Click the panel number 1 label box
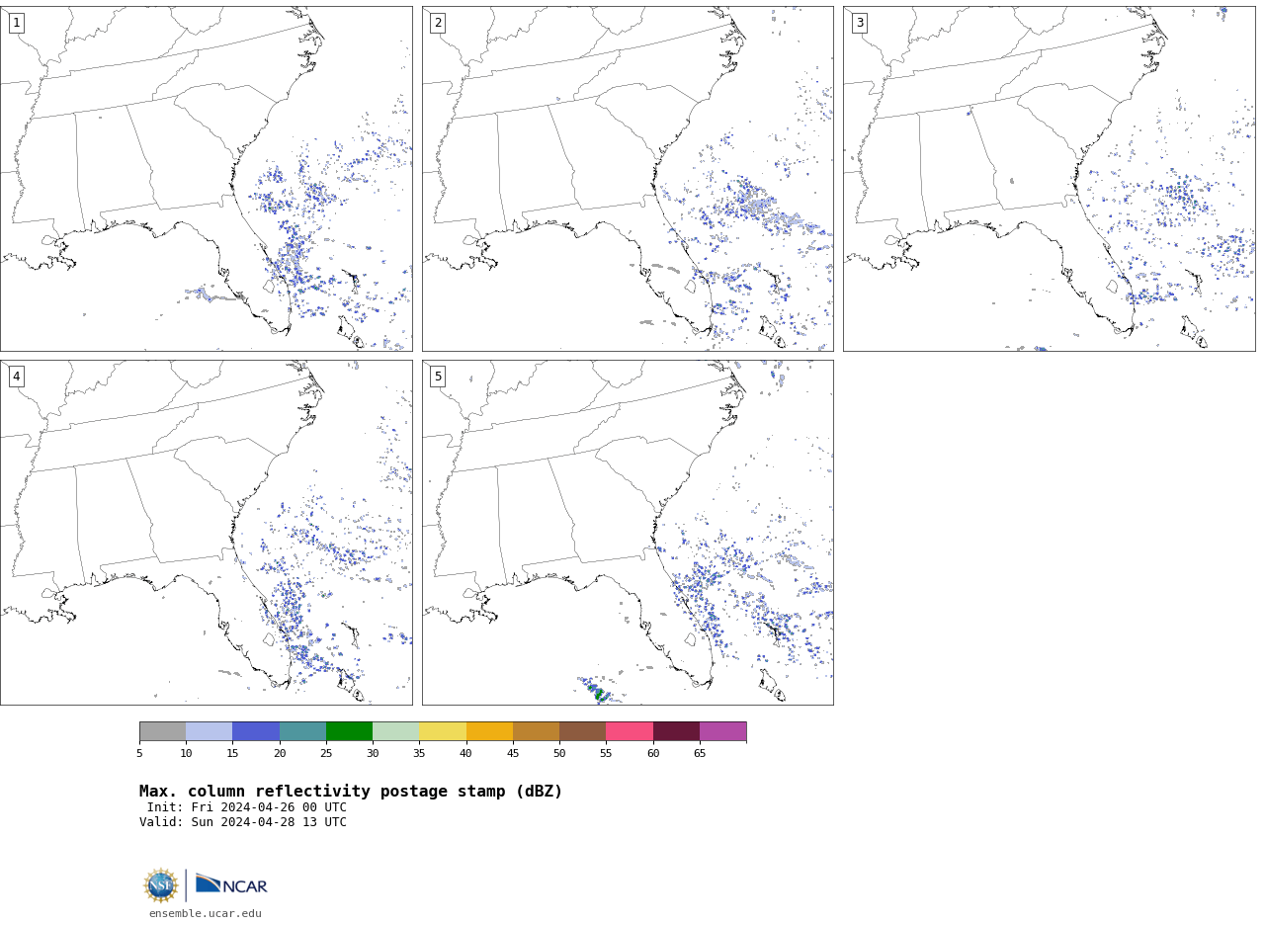 tap(16, 23)
